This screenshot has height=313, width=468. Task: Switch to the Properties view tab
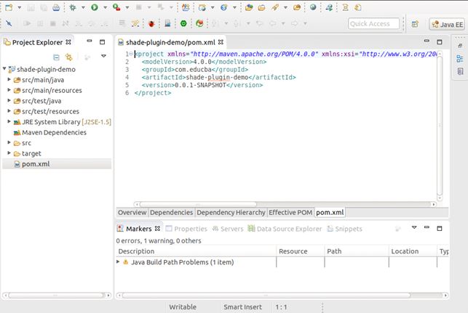tap(186, 229)
